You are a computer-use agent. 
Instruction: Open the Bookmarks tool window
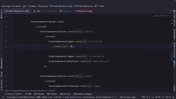[x=1, y=63]
